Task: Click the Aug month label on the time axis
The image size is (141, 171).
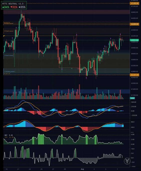Action: (x=82, y=169)
